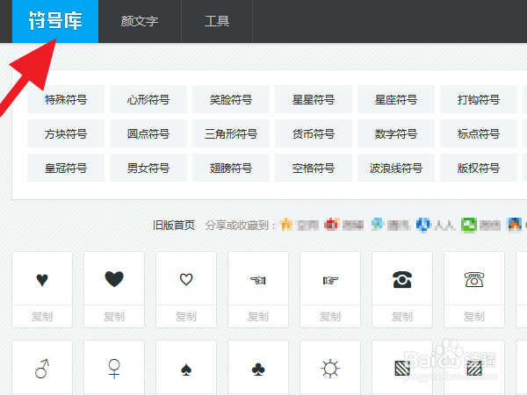Click the green share icon
This screenshot has width=527, height=395.
tap(468, 225)
